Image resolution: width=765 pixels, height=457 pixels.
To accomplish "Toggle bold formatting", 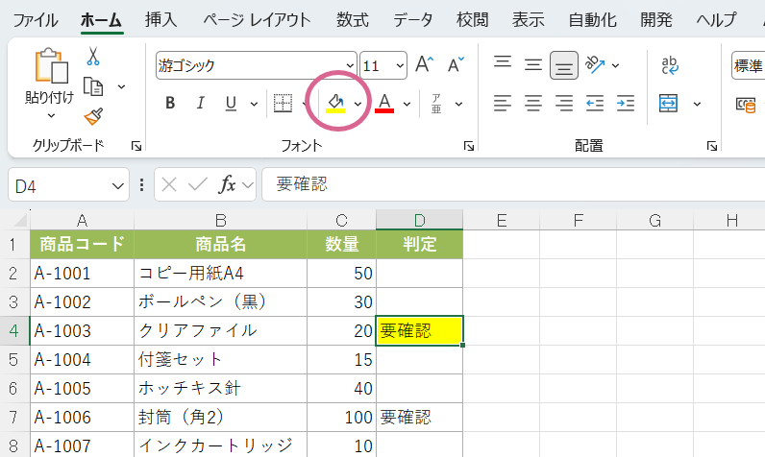I will pos(170,103).
